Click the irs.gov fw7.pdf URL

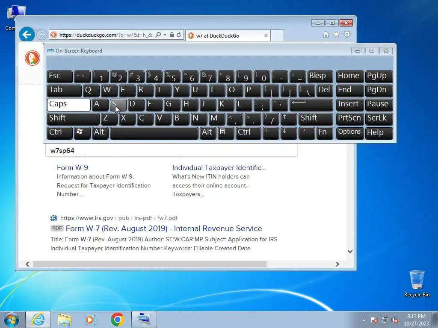click(x=119, y=218)
